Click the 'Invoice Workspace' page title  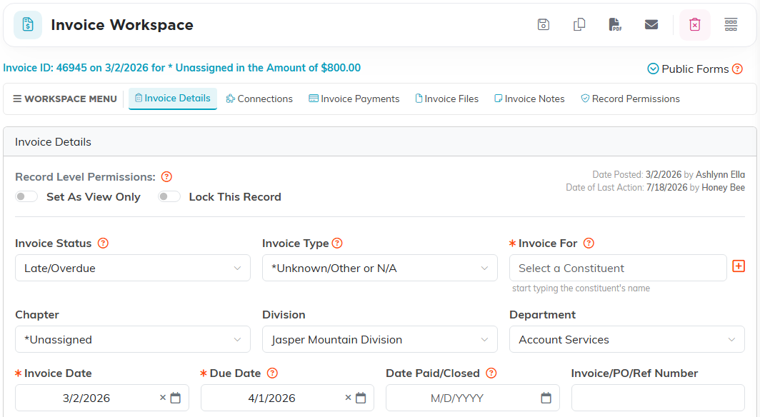(122, 25)
